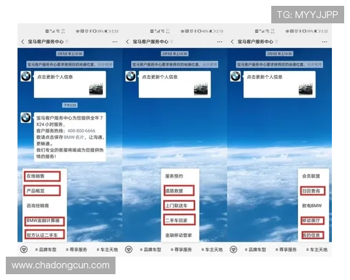
Task: Tap the 7X24小时服务 welcome message bubble
Action: pos(70,137)
